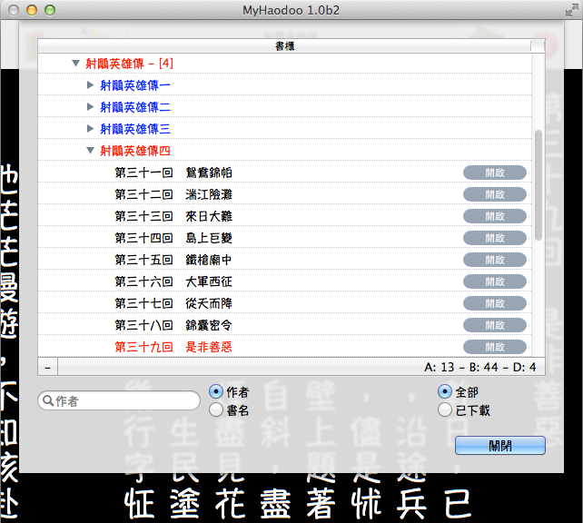Screen dimensions: 583x523
Task: Click the minus button below the list
Action: tap(47, 367)
